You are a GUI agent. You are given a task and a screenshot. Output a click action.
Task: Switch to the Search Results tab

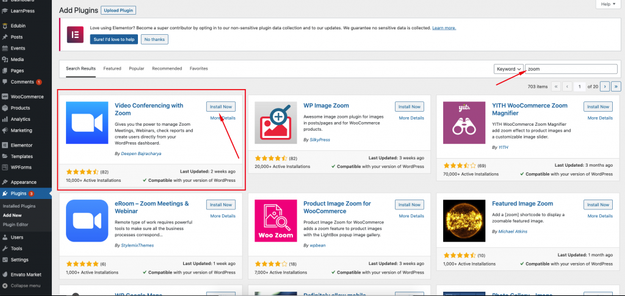point(81,68)
